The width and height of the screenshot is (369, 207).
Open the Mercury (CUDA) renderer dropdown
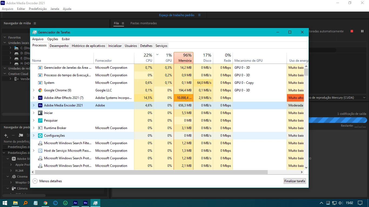364,98
